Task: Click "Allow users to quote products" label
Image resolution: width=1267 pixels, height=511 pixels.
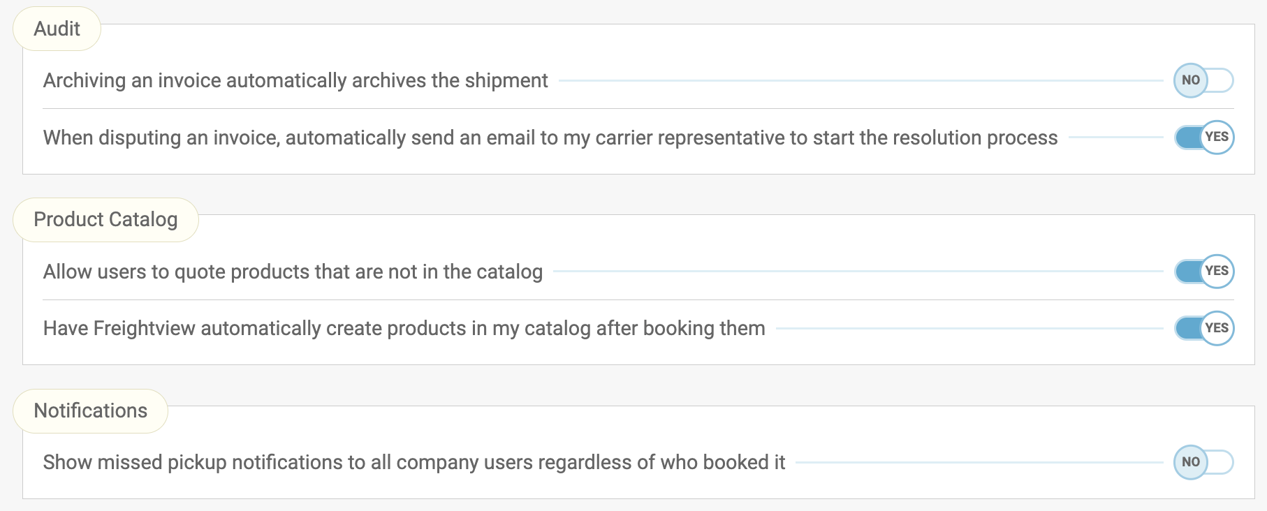Action: [293, 272]
